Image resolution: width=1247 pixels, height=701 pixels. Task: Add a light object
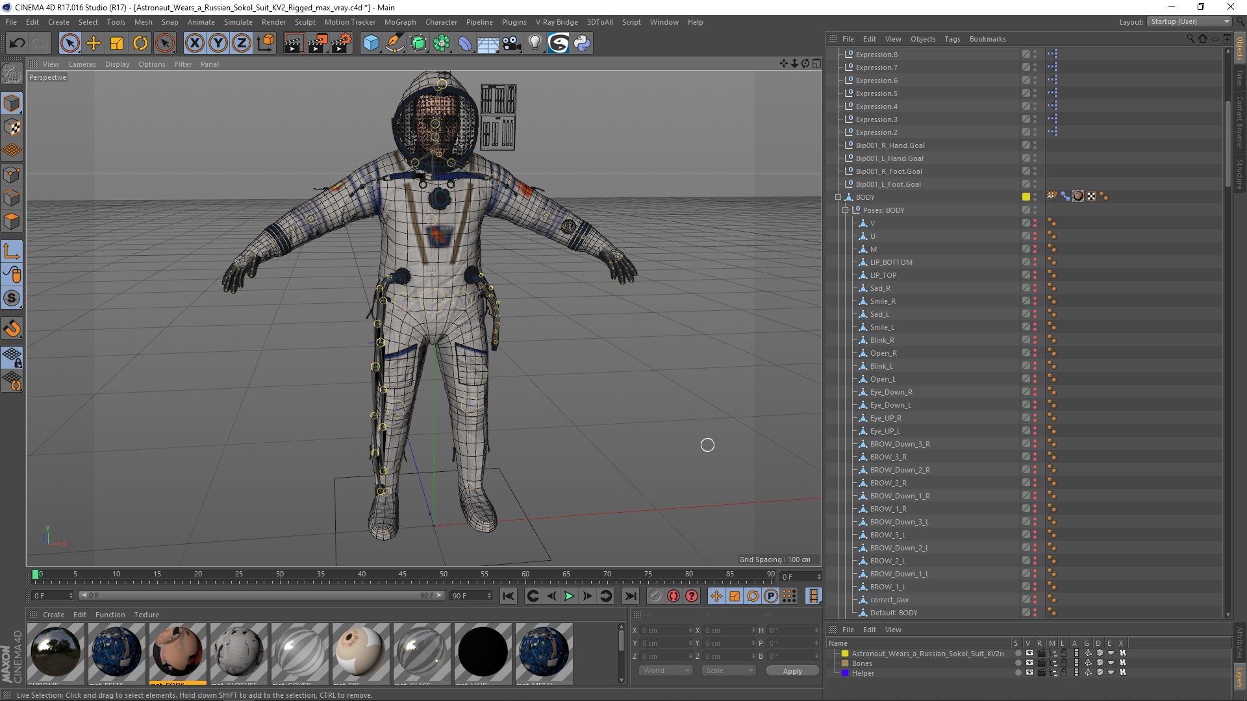(x=535, y=43)
